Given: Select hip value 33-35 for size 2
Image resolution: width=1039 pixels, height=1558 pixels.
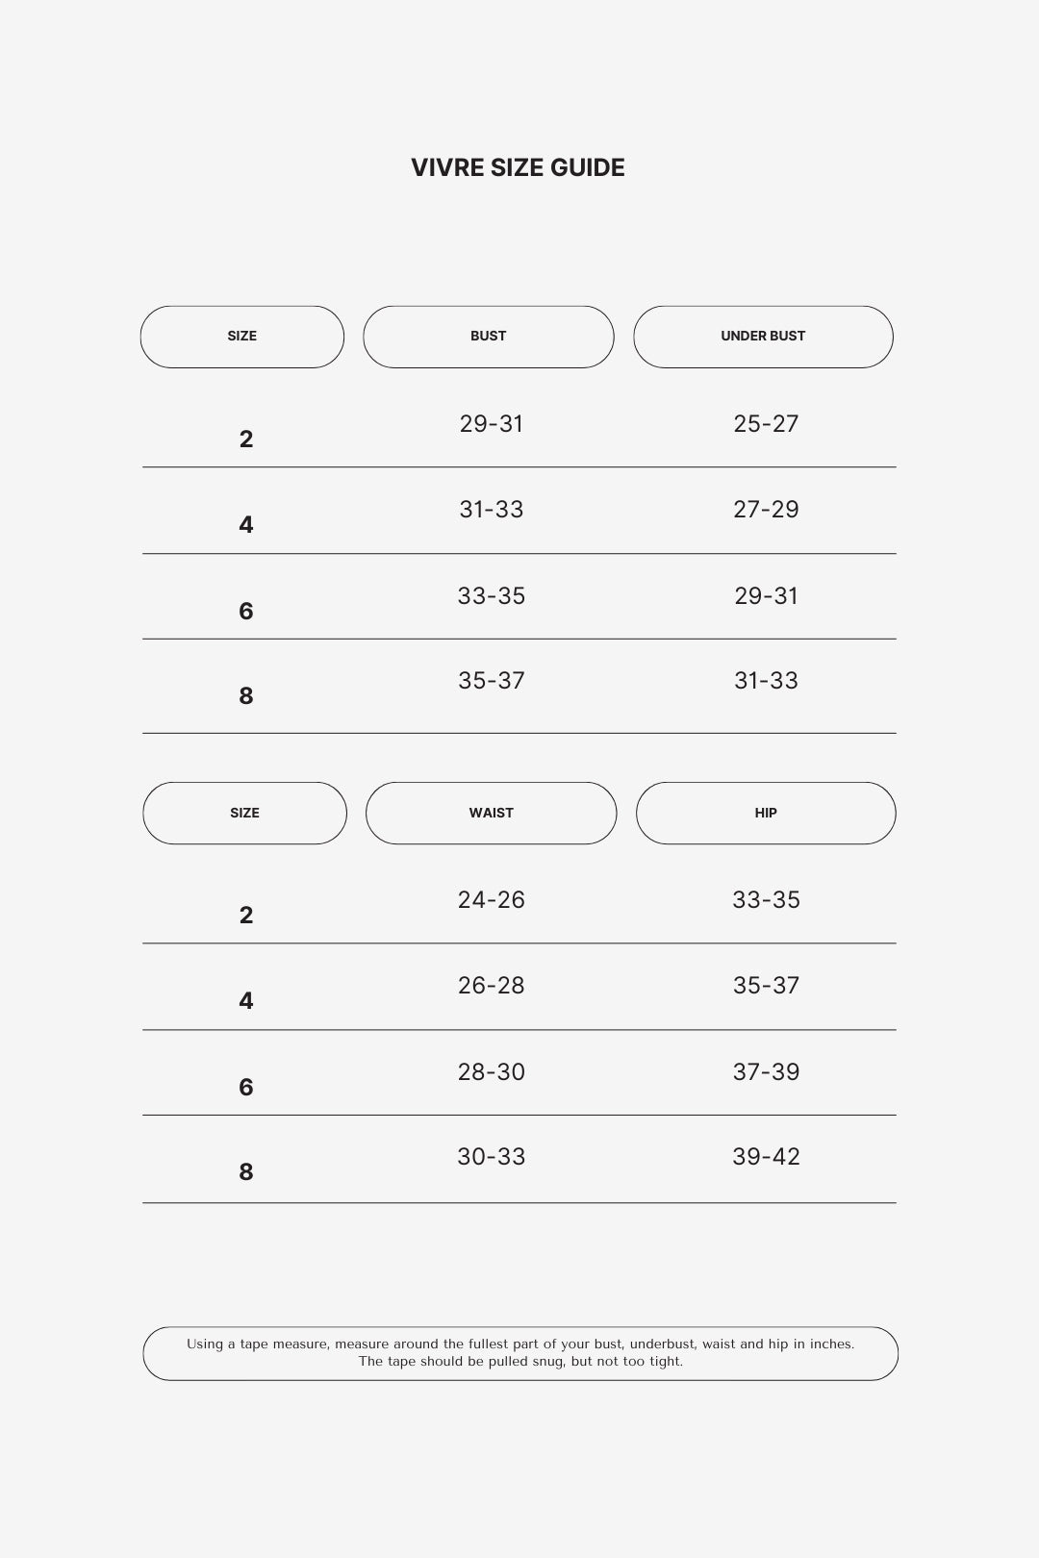Looking at the screenshot, I should click(766, 900).
